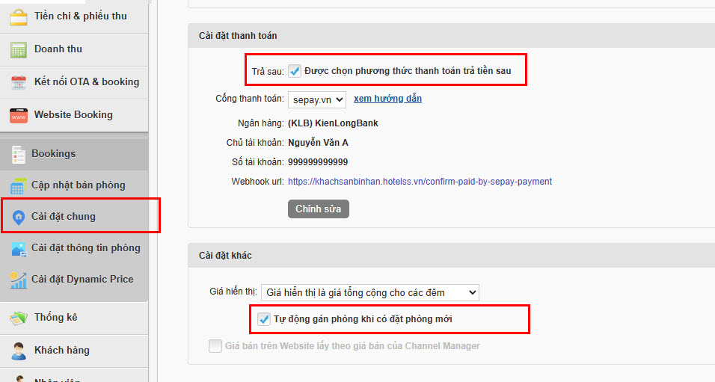The width and height of the screenshot is (715, 382).
Task: Toggle the Trả sau payment checkbox
Action: coord(295,71)
